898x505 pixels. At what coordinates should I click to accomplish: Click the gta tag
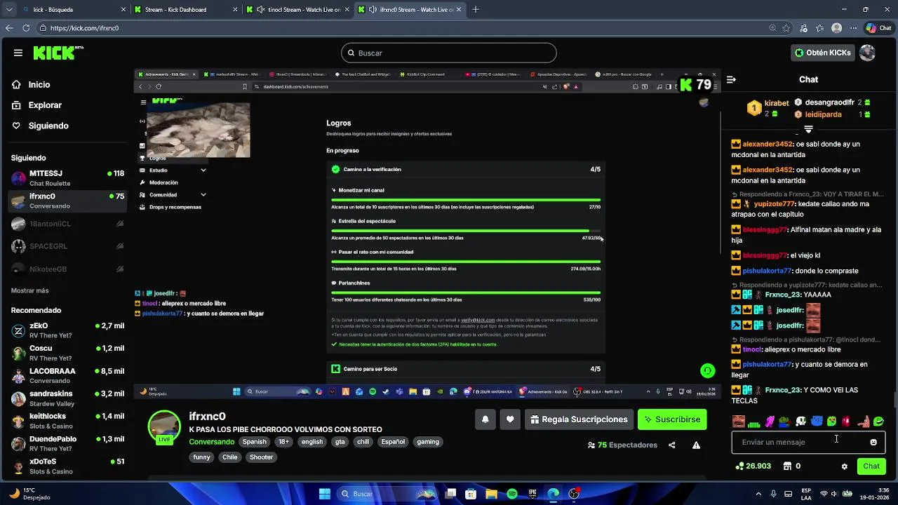[x=340, y=442]
